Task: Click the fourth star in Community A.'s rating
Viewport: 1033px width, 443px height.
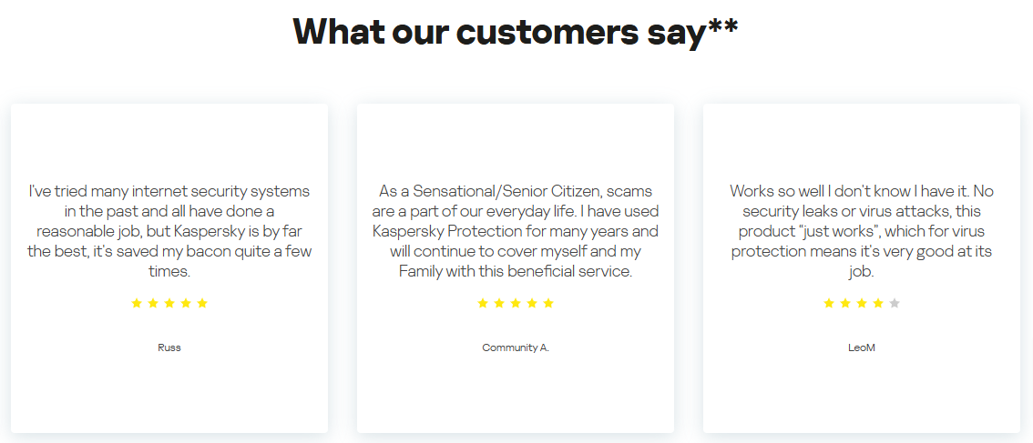Action: (532, 303)
